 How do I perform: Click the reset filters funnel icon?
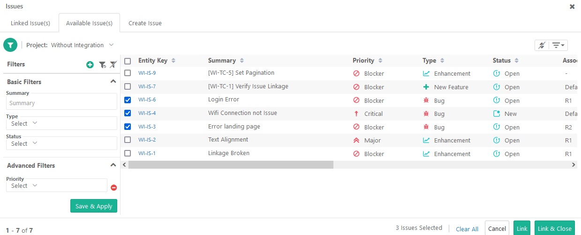(102, 64)
